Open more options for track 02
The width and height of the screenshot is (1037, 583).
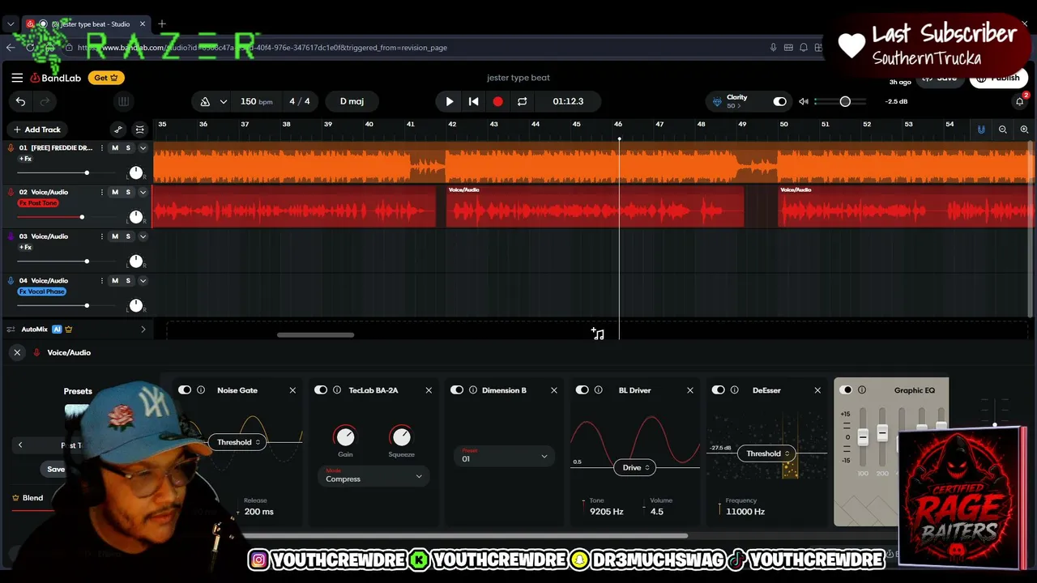click(101, 193)
